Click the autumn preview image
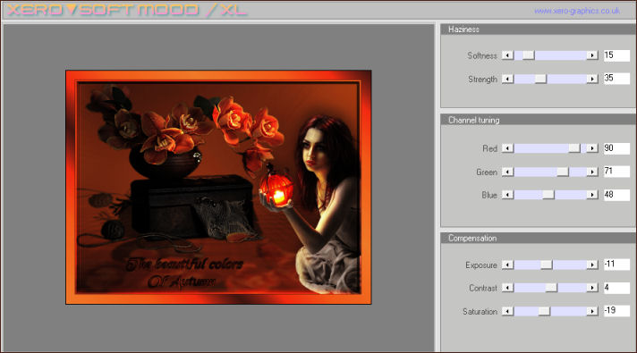 pos(218,187)
